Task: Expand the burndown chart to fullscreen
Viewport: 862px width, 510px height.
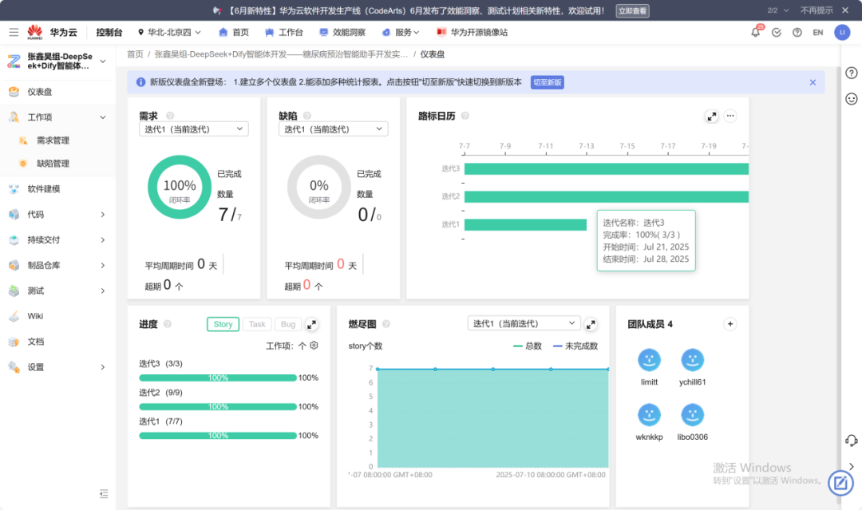Action: (x=591, y=324)
